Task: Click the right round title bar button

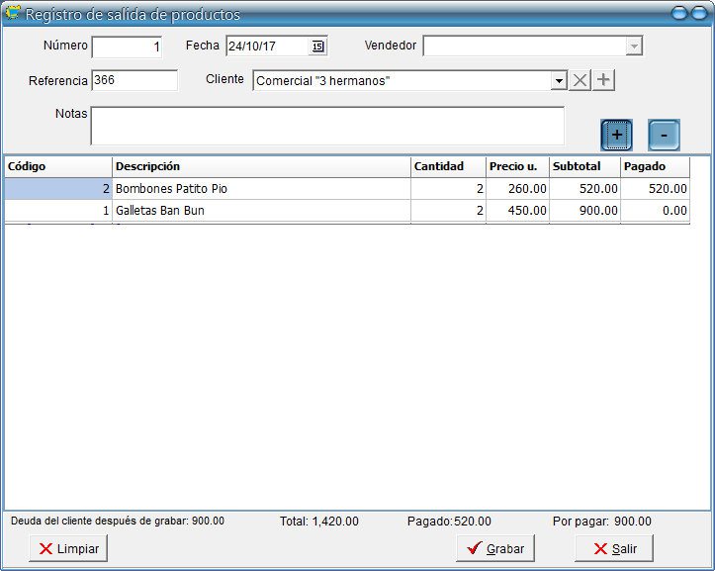Action: (699, 13)
